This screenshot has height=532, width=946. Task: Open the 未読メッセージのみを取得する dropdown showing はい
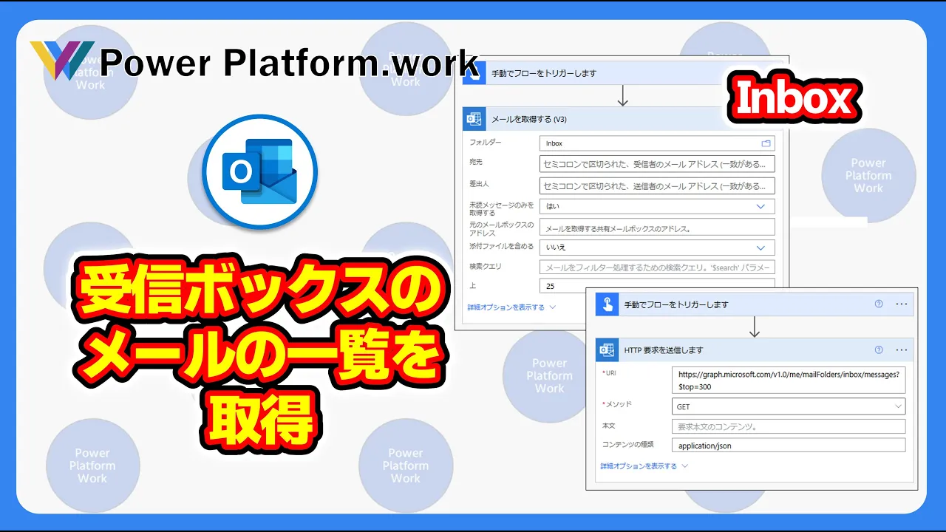point(657,206)
